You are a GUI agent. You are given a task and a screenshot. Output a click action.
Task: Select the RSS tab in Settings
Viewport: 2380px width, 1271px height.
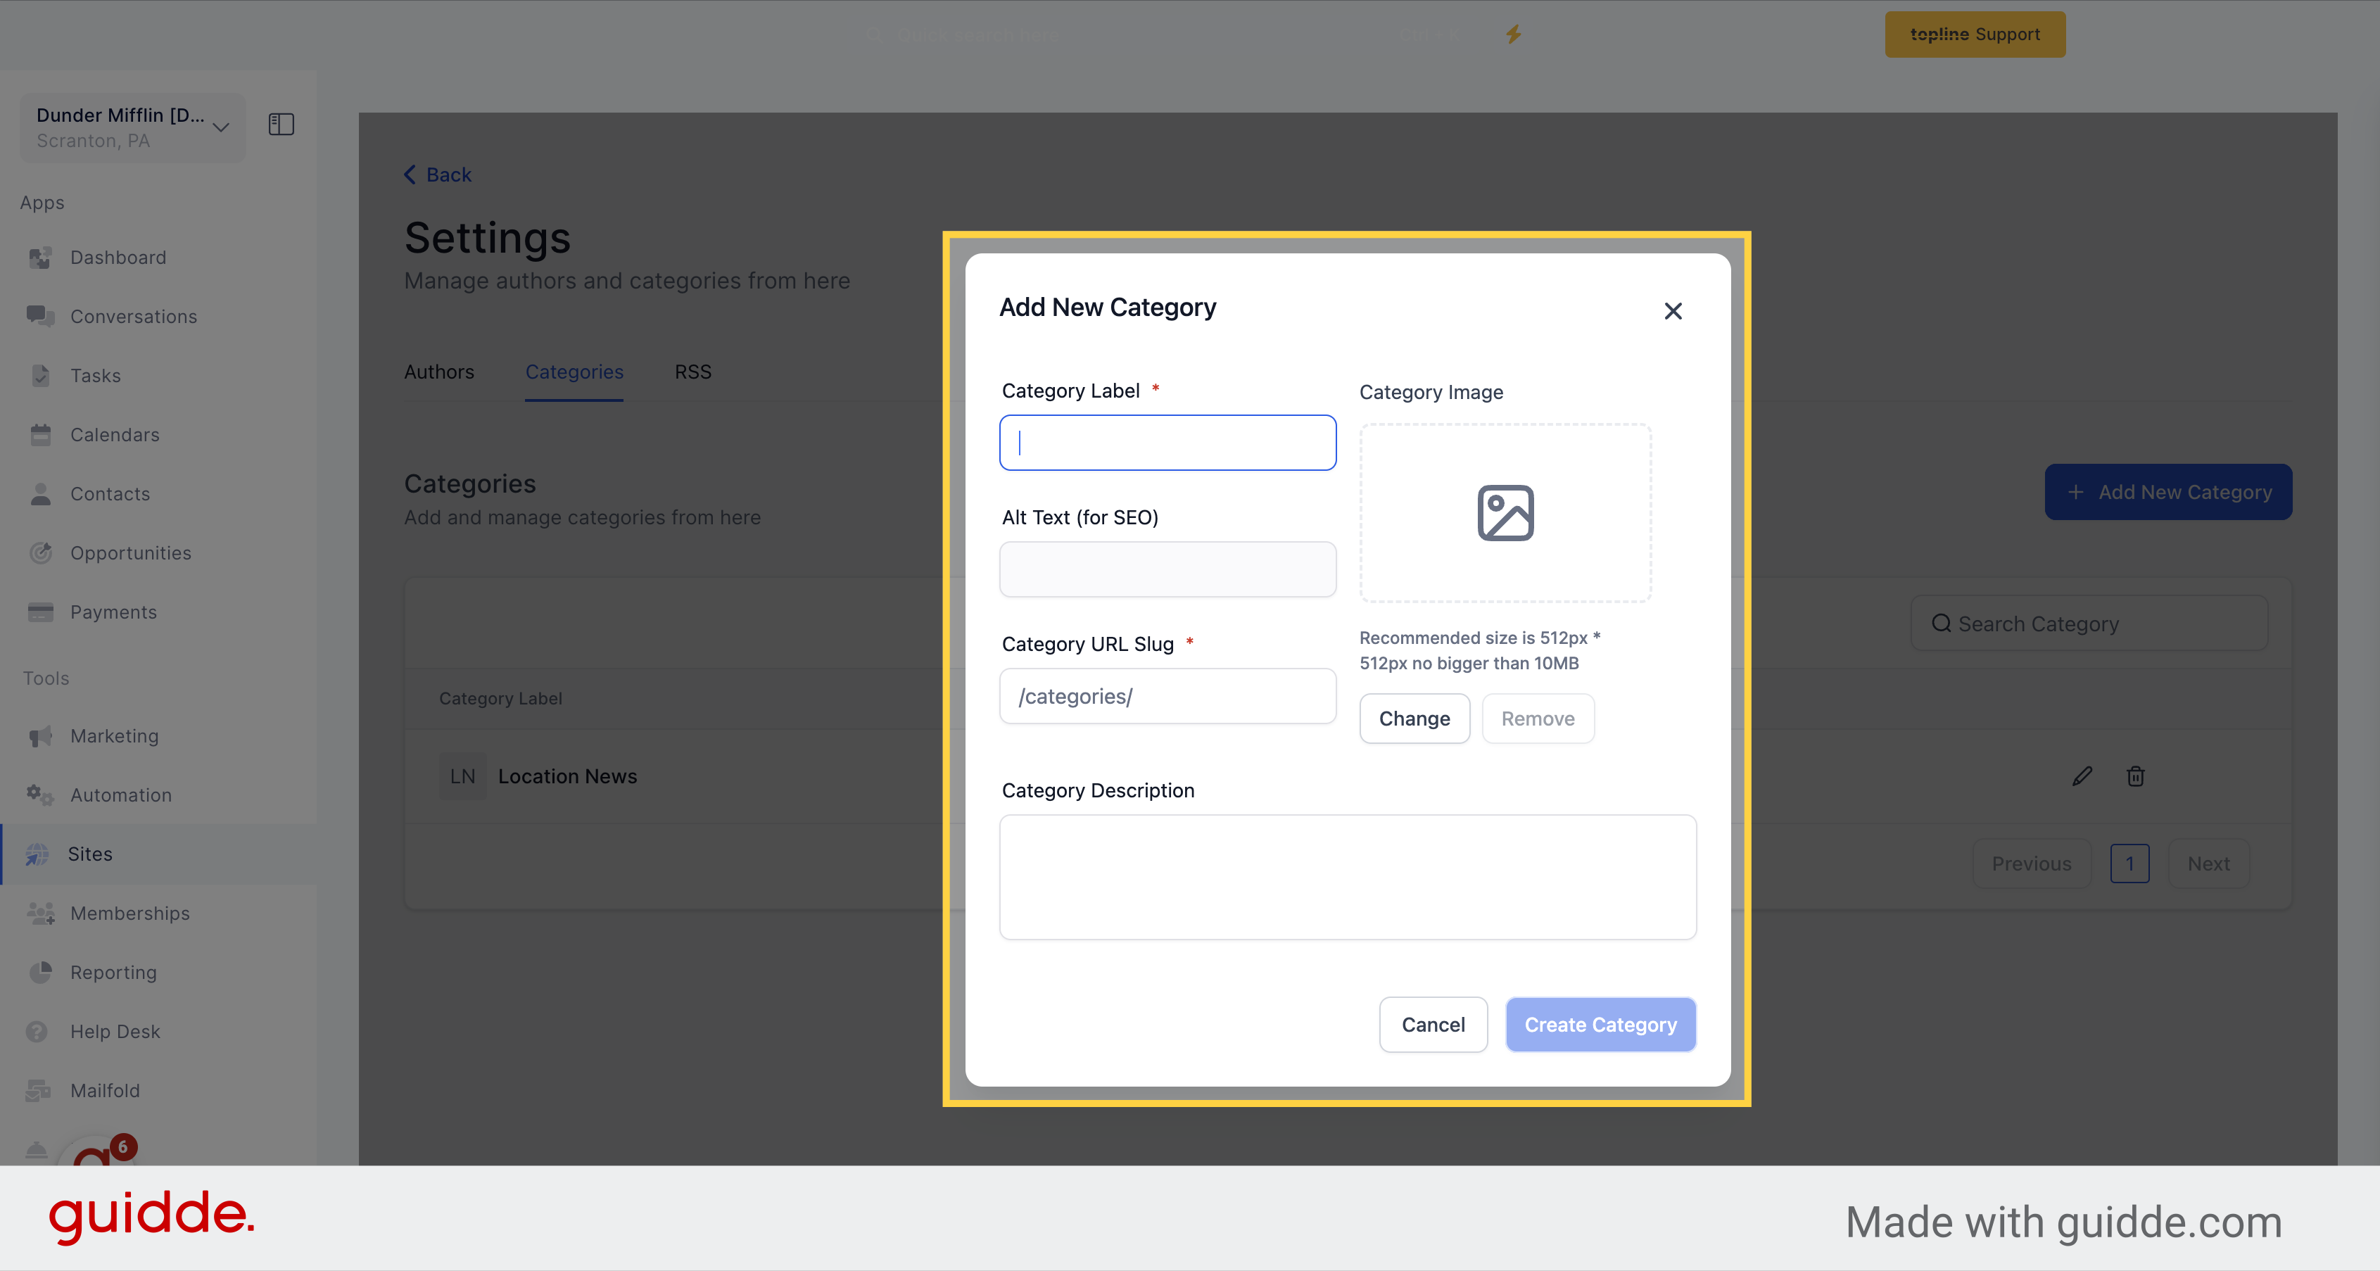(692, 372)
